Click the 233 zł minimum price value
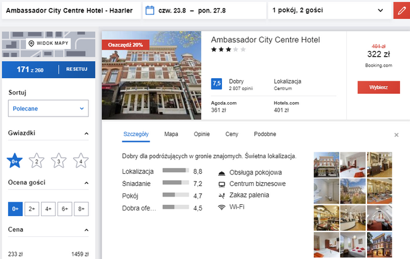This screenshot has height=259, width=410. coord(15,254)
